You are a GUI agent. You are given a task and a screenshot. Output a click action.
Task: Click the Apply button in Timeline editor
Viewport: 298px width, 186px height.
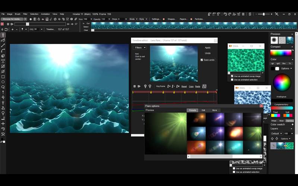207,48
